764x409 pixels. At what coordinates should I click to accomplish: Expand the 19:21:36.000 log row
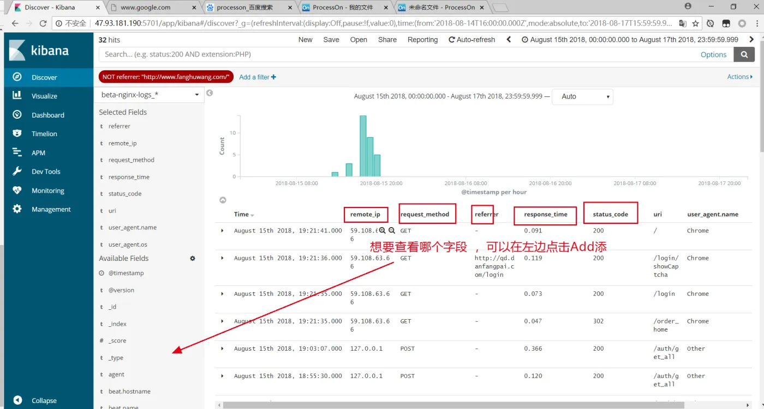click(222, 258)
